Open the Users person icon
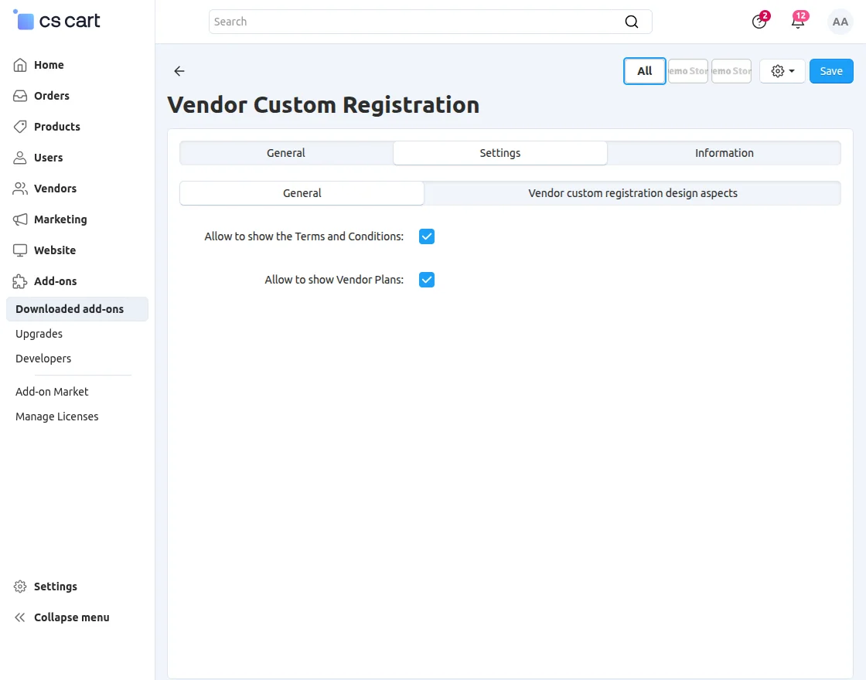 click(20, 158)
